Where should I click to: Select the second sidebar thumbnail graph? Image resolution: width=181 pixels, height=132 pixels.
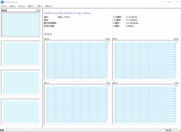(x=21, y=54)
